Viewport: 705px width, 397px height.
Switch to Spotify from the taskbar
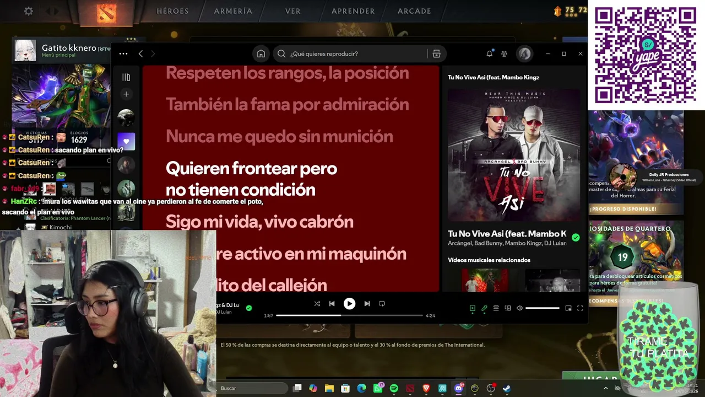(394, 388)
